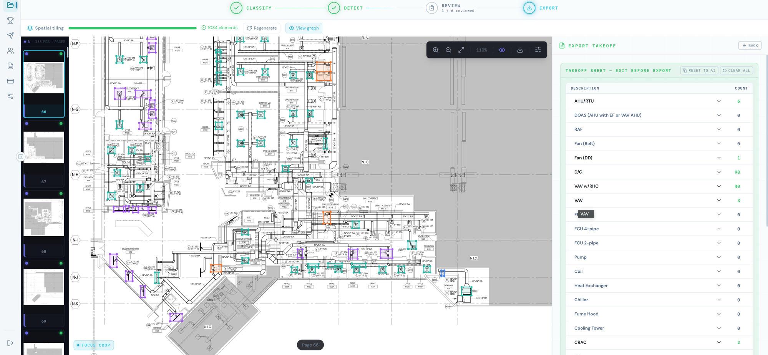The image size is (768, 355).
Task: Download the drawing from viewer toolbar
Action: click(520, 50)
